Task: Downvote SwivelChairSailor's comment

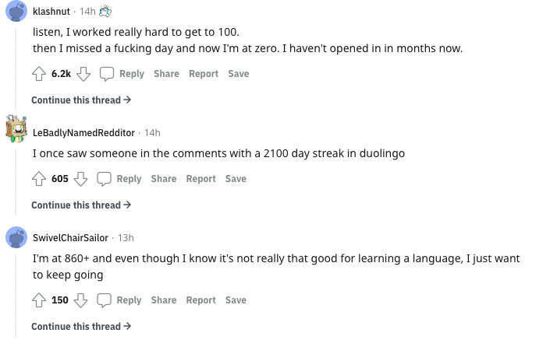Action: click(x=81, y=300)
